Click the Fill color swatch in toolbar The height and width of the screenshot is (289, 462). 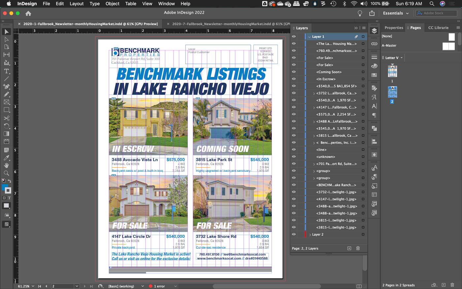coord(5,188)
